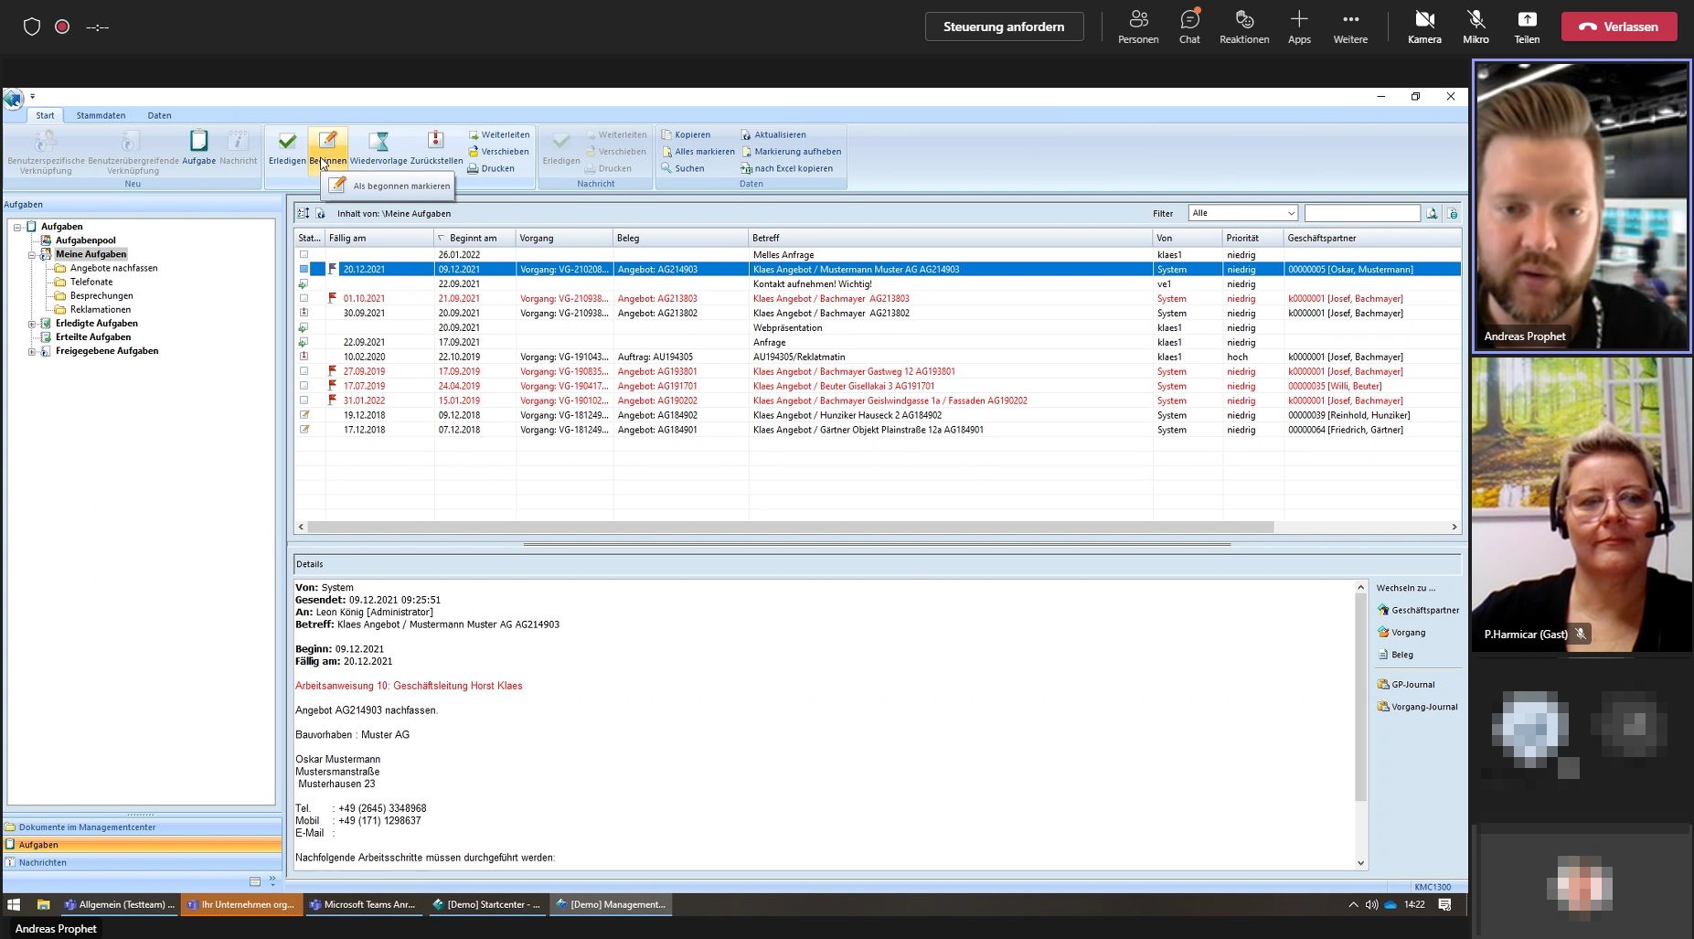1694x939 pixels.
Task: Toggle status box of Geislwindgasse 1a row
Action: [x=304, y=401]
